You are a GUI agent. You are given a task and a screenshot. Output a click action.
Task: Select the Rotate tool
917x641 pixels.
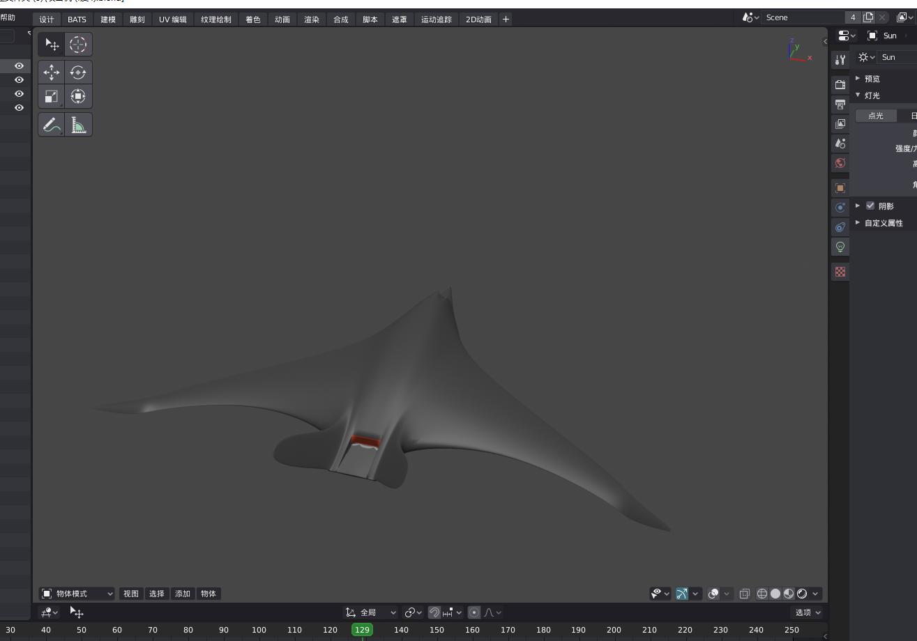(x=78, y=72)
